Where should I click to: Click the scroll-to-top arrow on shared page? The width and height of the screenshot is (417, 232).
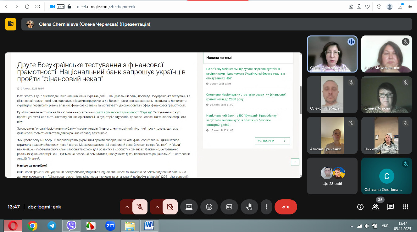pyautogui.click(x=295, y=162)
